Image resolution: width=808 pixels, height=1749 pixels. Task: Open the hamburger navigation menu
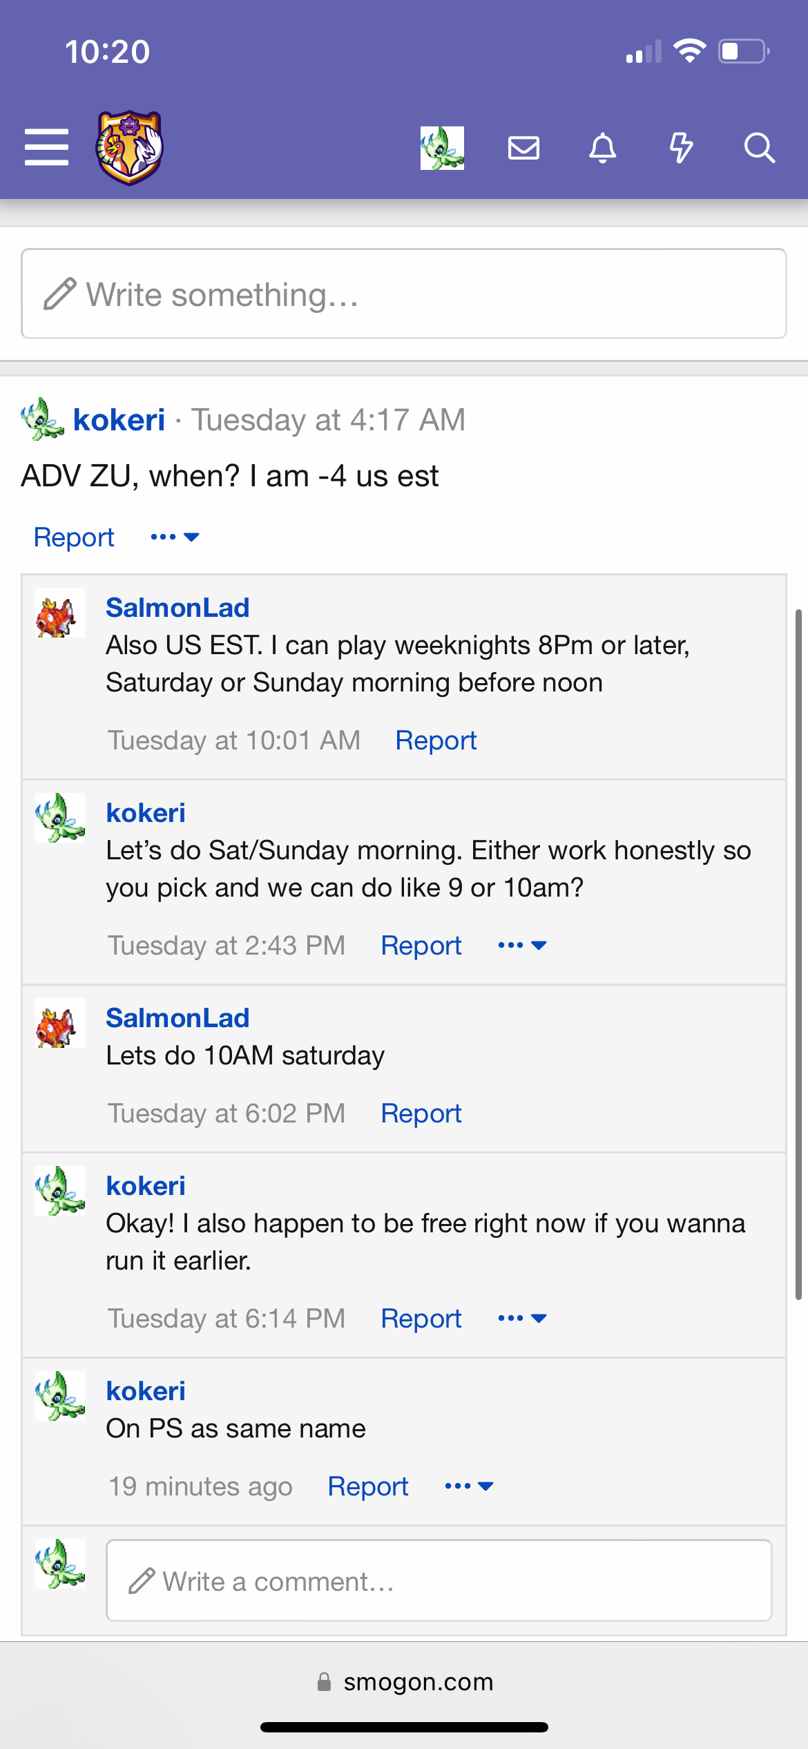coord(46,147)
